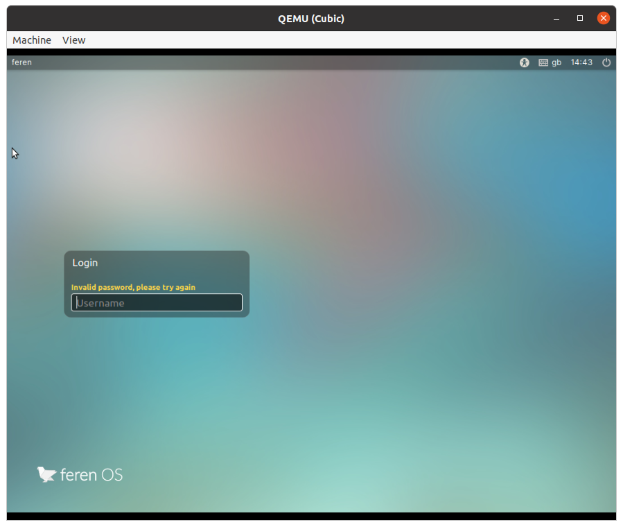The height and width of the screenshot is (527, 623).
Task: Open the feren session label menu
Action: click(21, 62)
